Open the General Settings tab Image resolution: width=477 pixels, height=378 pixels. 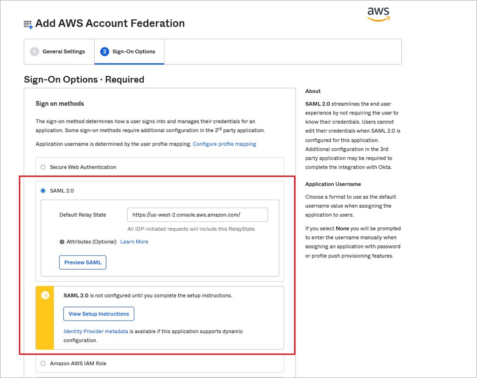point(59,52)
